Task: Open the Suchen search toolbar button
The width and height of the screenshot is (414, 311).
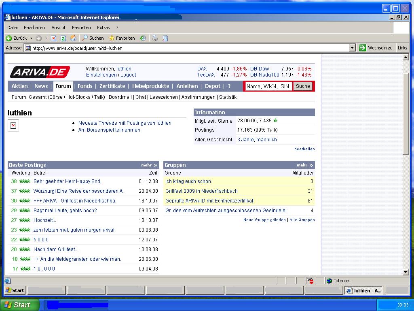Action: 93,38
